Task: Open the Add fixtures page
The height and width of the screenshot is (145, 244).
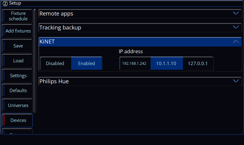Action: [17, 31]
